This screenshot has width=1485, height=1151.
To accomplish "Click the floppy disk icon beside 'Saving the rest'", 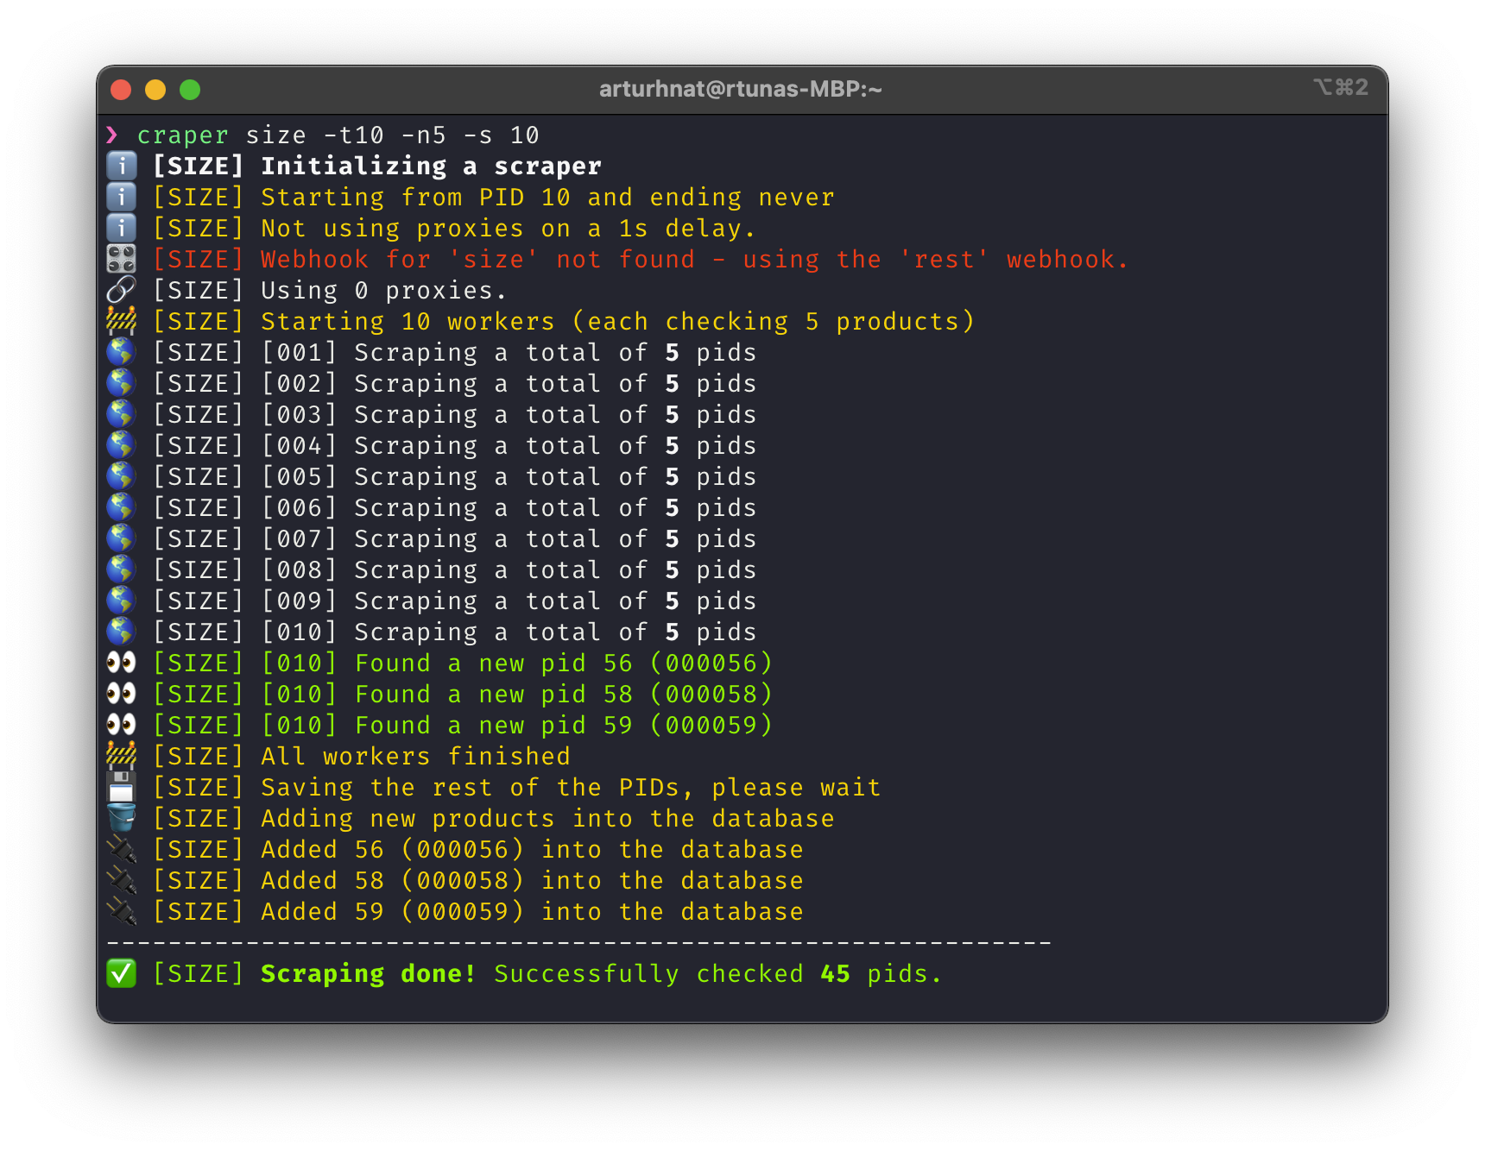I will pyautogui.click(x=121, y=787).
